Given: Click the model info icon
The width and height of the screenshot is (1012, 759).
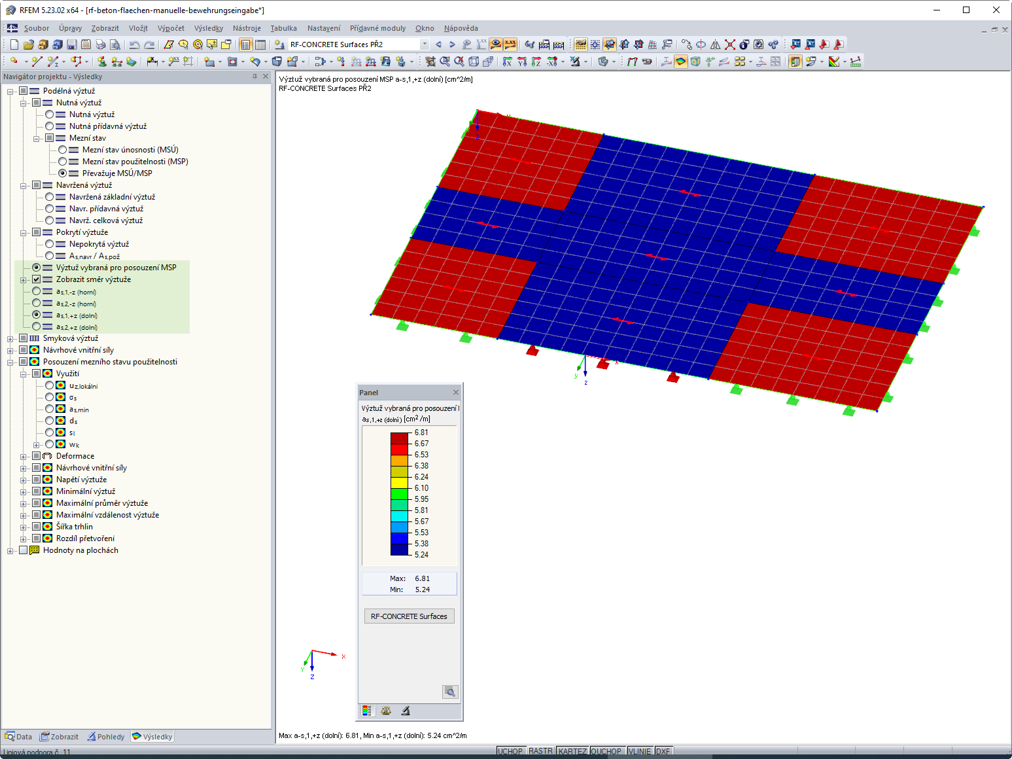Looking at the screenshot, I should point(744,44).
